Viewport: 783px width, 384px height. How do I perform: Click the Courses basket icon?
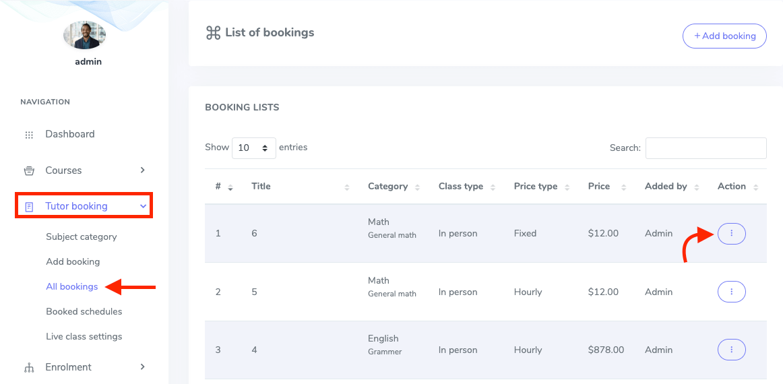(x=29, y=170)
